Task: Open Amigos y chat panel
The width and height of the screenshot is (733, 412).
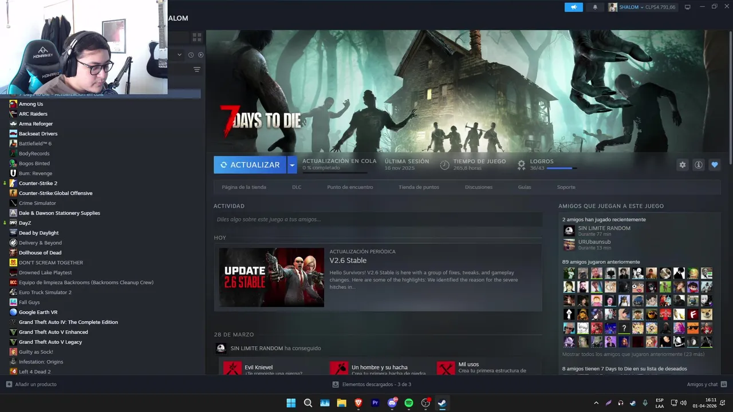Action: (x=707, y=385)
